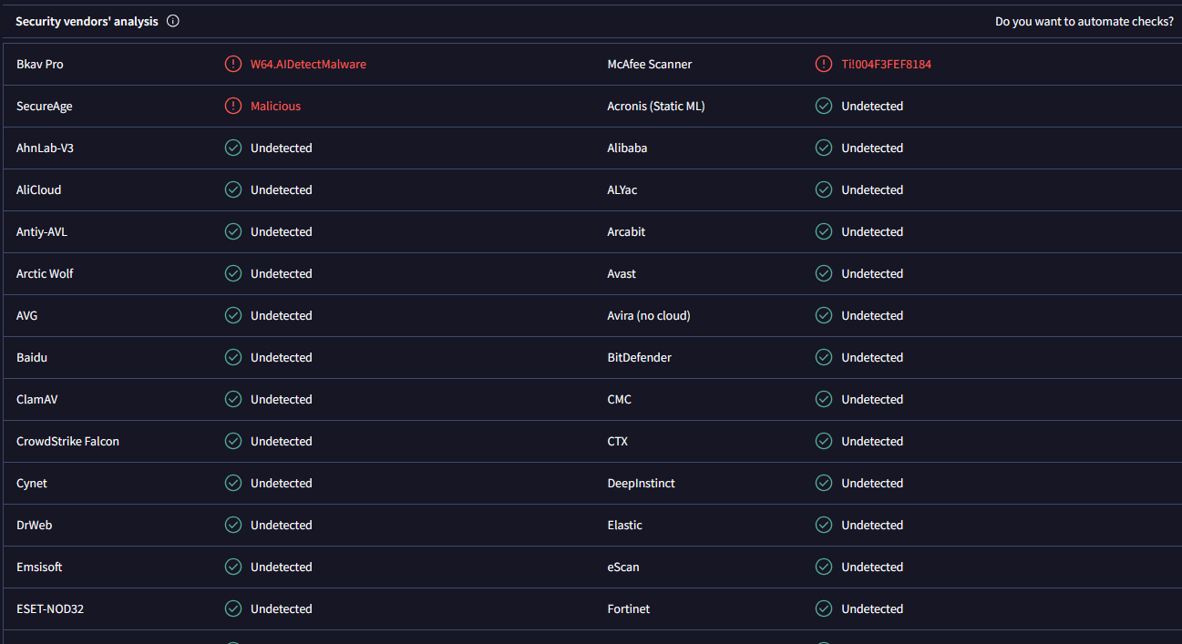The height and width of the screenshot is (644, 1182).
Task: Select the Arcabit vendor name
Action: point(627,231)
